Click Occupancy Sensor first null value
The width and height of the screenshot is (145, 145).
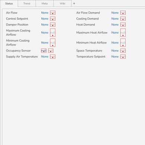pos(44,51)
